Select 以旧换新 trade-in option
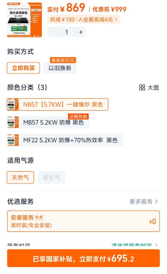The height and width of the screenshot is (274, 167). point(60,68)
